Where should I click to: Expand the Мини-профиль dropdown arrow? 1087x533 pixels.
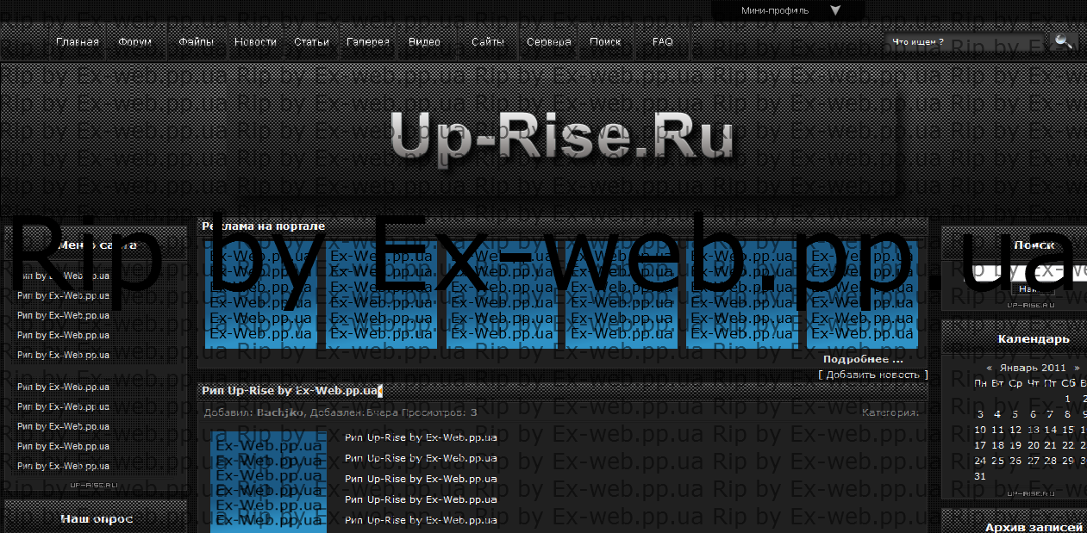click(835, 11)
